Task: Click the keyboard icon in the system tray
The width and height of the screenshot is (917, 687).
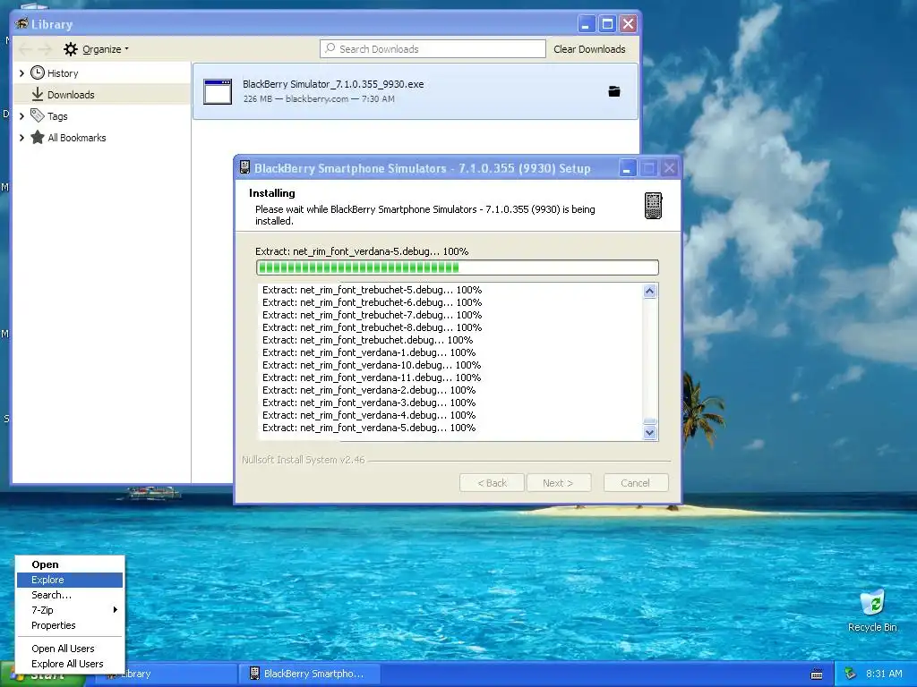Action: coord(817,674)
